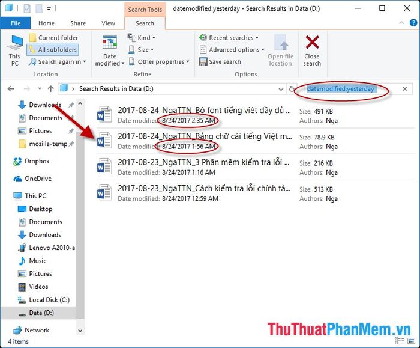Switch to details view icon in status bar
Image resolution: width=420 pixels, height=348 pixels.
[400, 341]
